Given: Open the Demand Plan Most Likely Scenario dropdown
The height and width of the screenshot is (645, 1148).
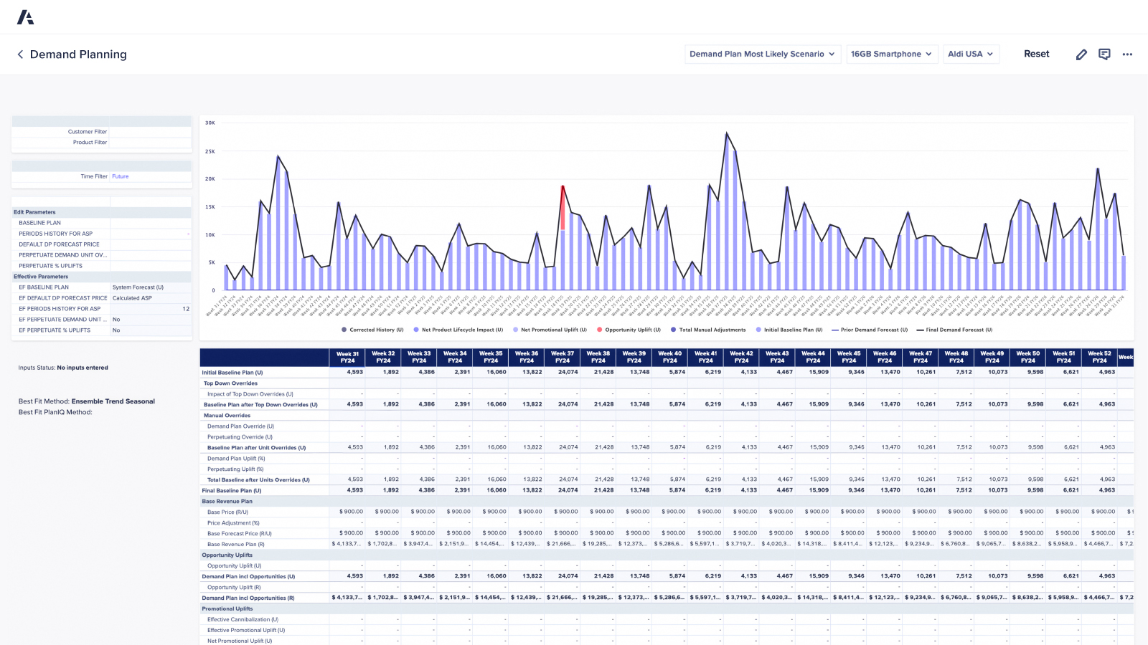Looking at the screenshot, I should click(762, 54).
